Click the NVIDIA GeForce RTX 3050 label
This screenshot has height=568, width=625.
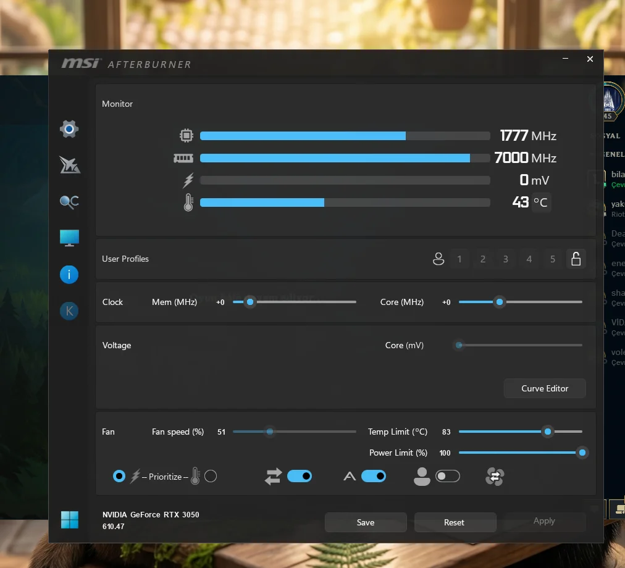click(x=151, y=514)
